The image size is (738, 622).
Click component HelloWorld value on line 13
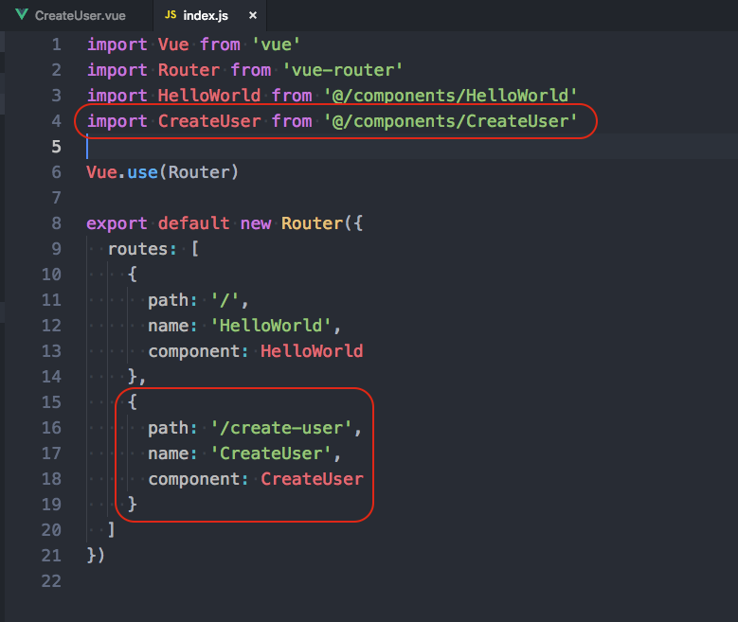(312, 351)
